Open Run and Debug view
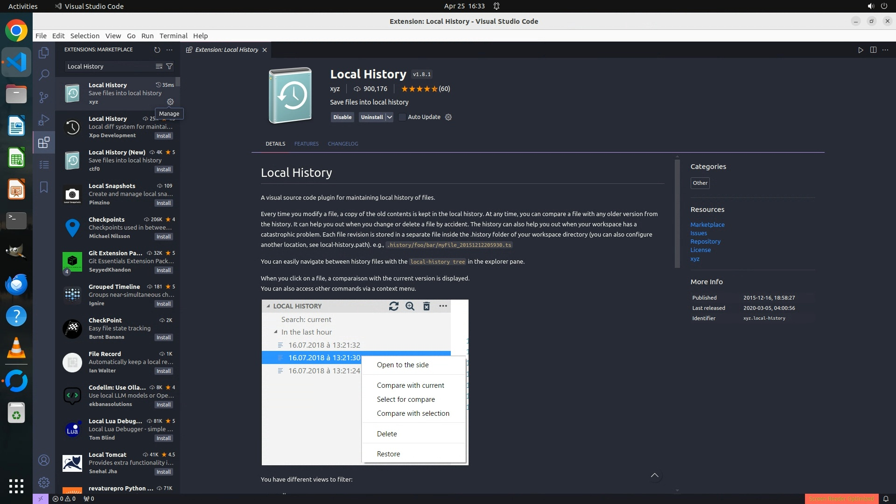 tap(44, 120)
